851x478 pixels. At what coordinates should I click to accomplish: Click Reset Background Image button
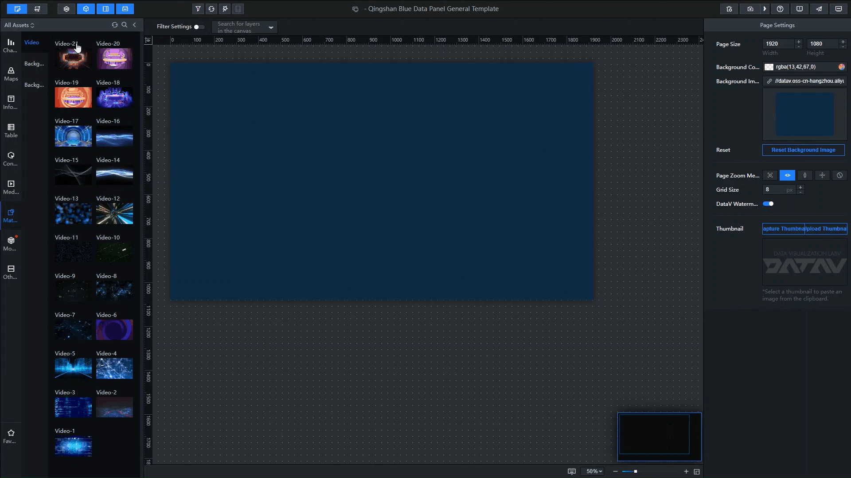(803, 150)
